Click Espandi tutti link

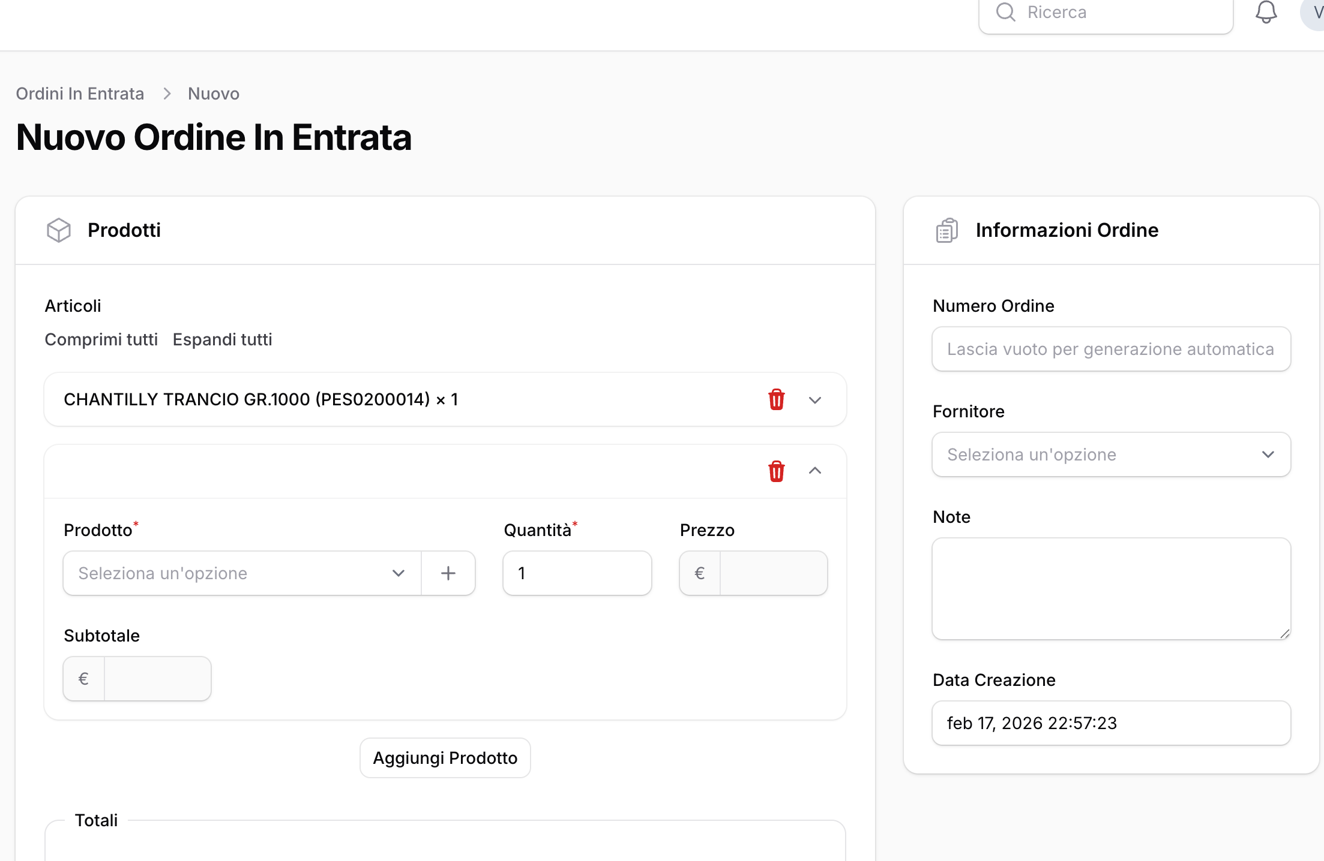222,339
